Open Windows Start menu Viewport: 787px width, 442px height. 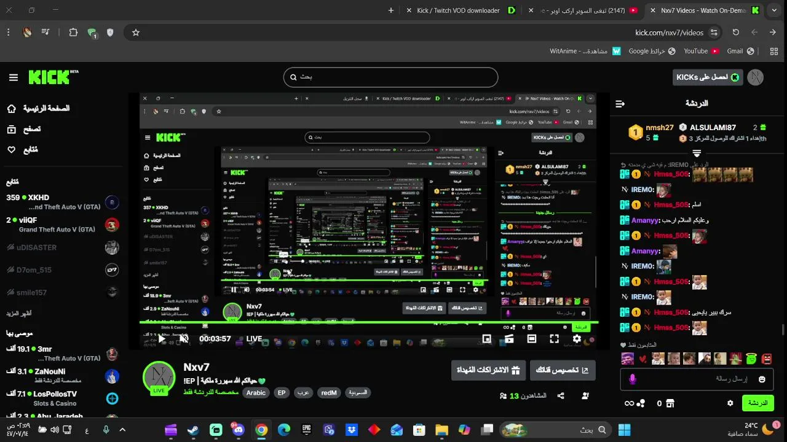point(625,430)
